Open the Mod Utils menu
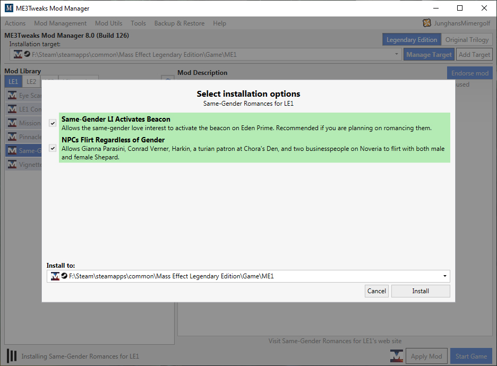 point(109,23)
